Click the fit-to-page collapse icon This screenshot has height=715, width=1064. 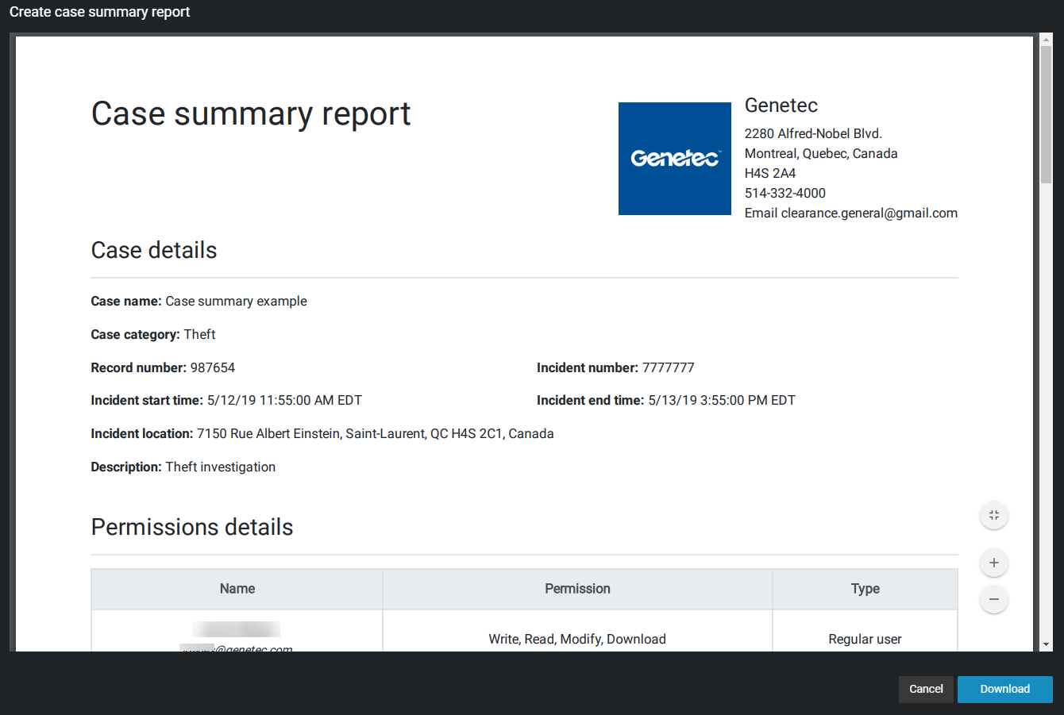click(994, 515)
